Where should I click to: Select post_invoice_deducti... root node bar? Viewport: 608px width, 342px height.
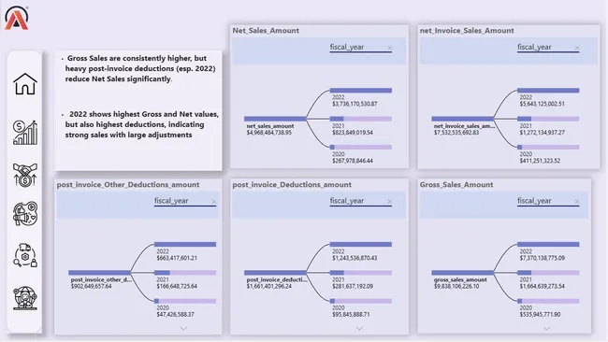click(275, 273)
